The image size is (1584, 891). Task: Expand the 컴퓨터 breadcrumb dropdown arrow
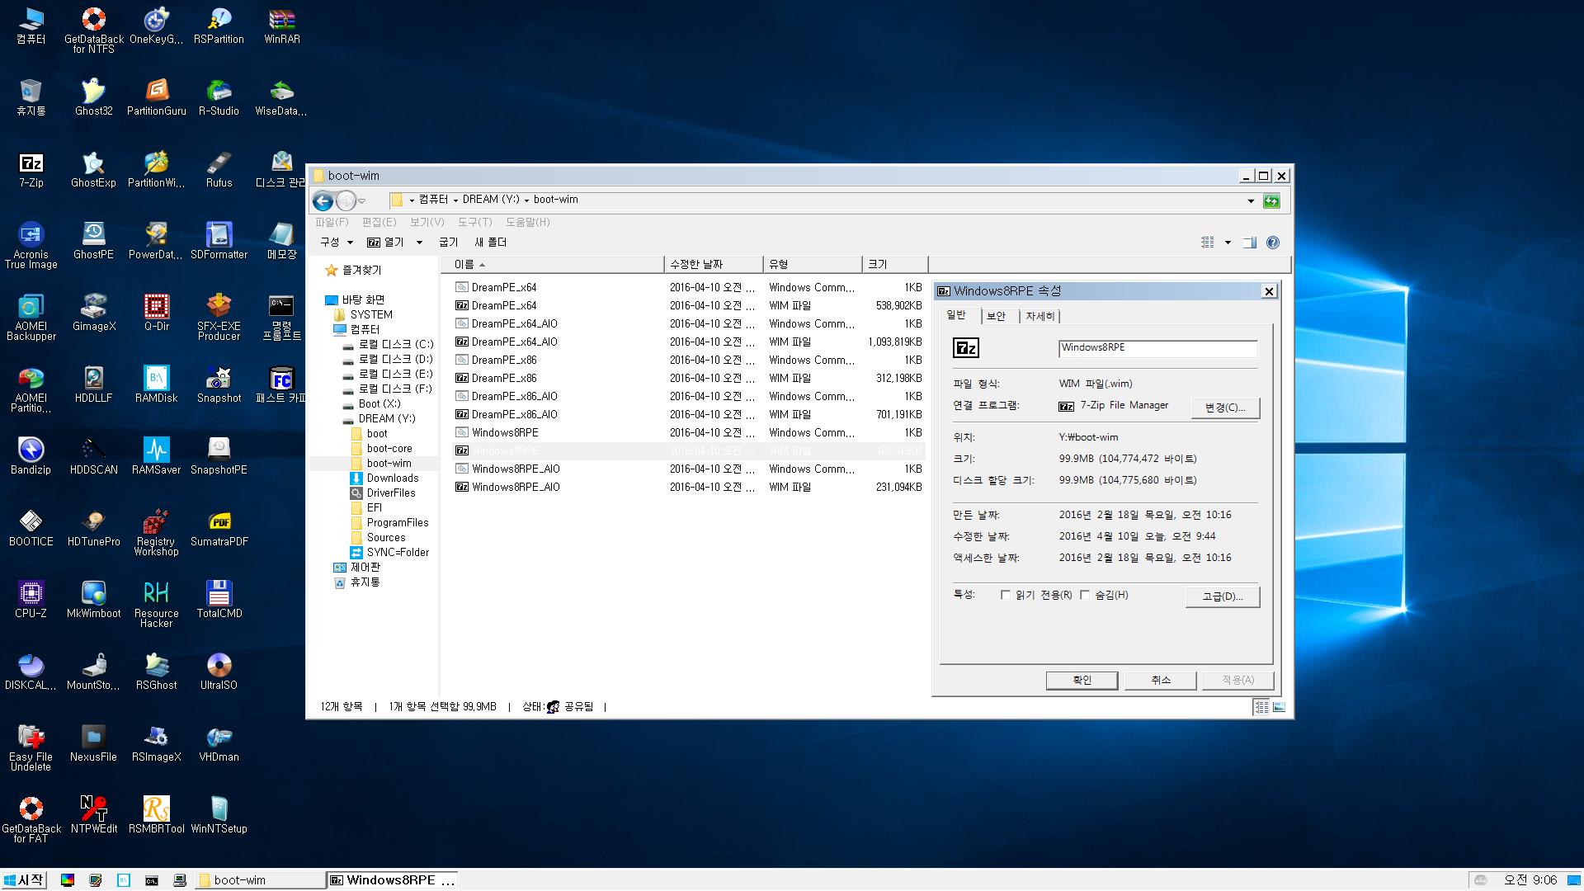(x=455, y=200)
